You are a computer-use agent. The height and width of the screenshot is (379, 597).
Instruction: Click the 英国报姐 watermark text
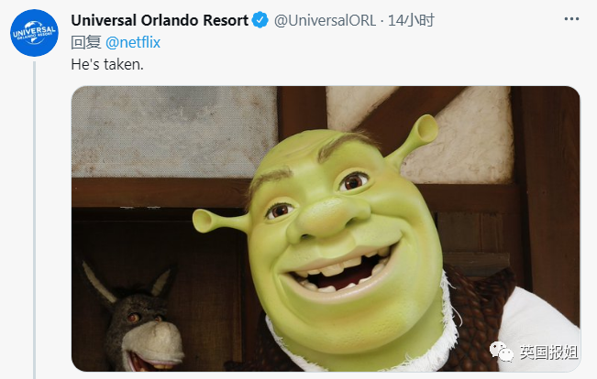click(x=548, y=352)
